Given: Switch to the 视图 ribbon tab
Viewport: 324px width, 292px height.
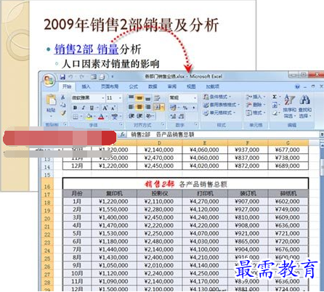Looking at the screenshot, I should pos(191,86).
